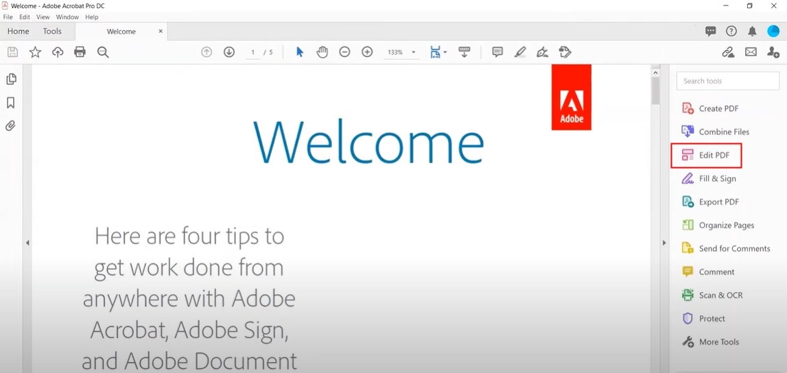Screen dimensions: 787x373
Task: Open the File menu
Action: point(8,17)
